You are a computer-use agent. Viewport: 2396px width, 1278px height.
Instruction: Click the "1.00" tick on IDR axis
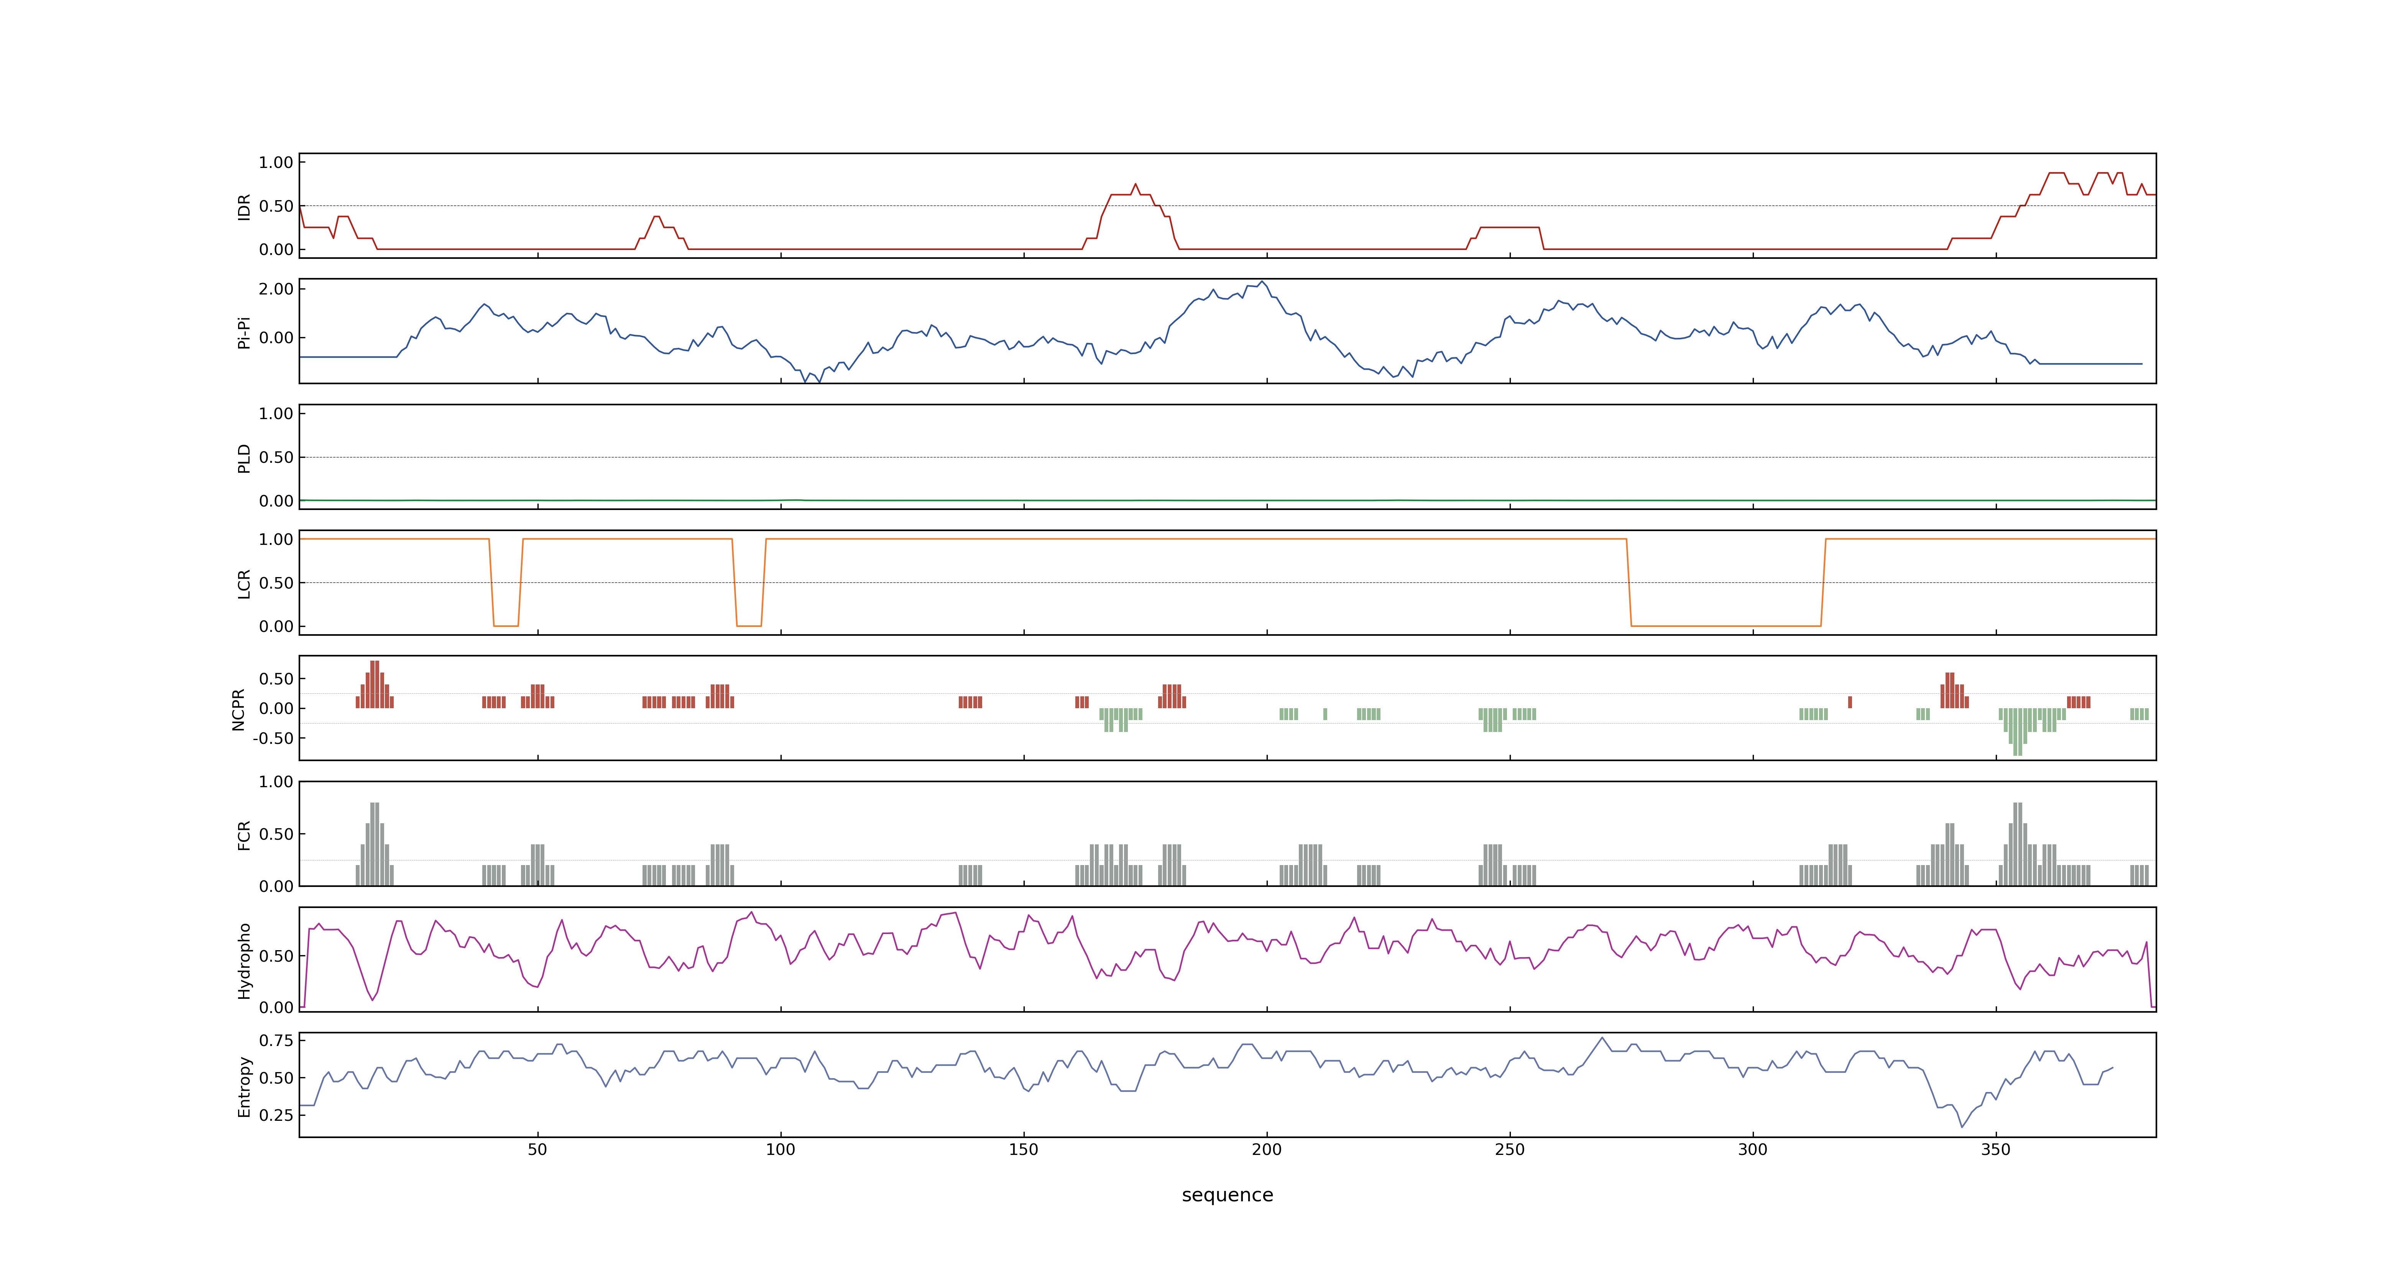[x=276, y=163]
